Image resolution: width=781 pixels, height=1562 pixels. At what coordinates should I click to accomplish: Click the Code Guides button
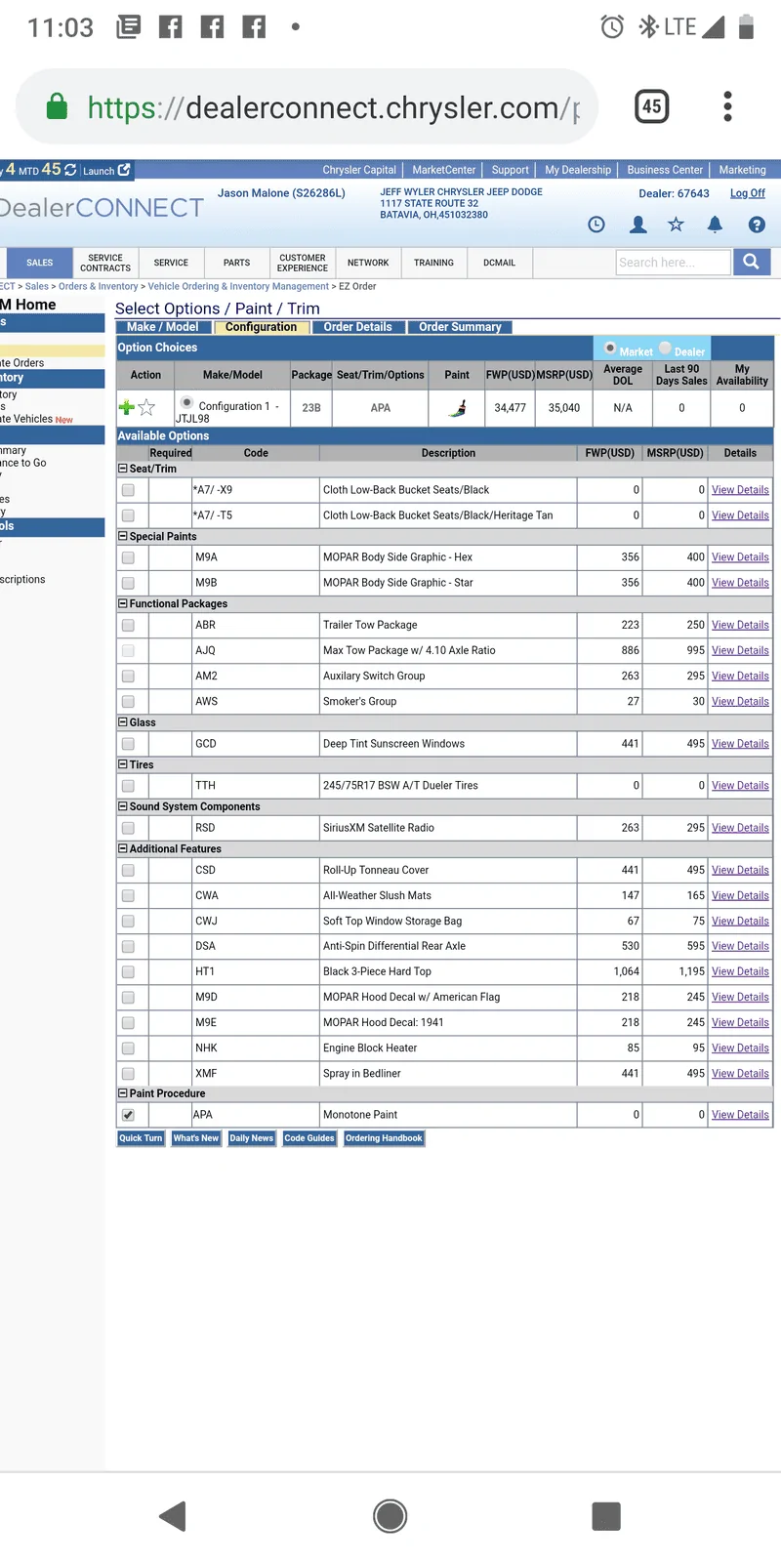[309, 1138]
